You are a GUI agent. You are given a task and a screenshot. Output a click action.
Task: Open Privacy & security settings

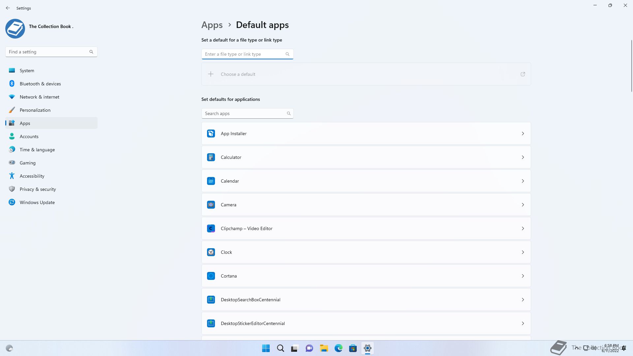[51, 189]
